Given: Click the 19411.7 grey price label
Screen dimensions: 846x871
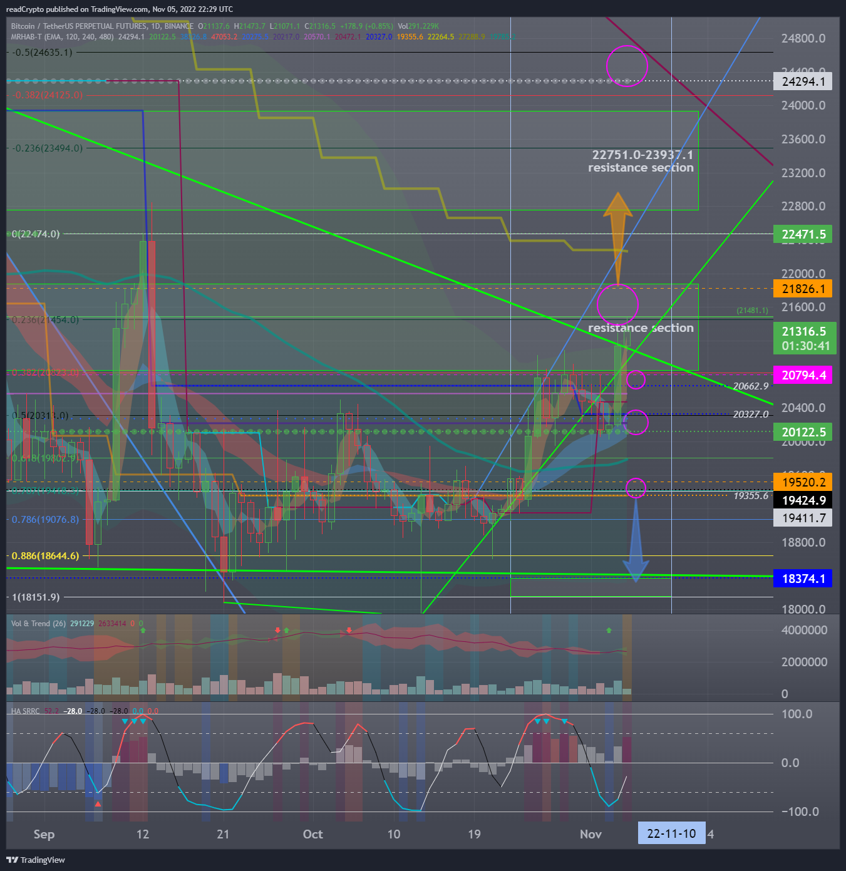Looking at the screenshot, I should [803, 518].
